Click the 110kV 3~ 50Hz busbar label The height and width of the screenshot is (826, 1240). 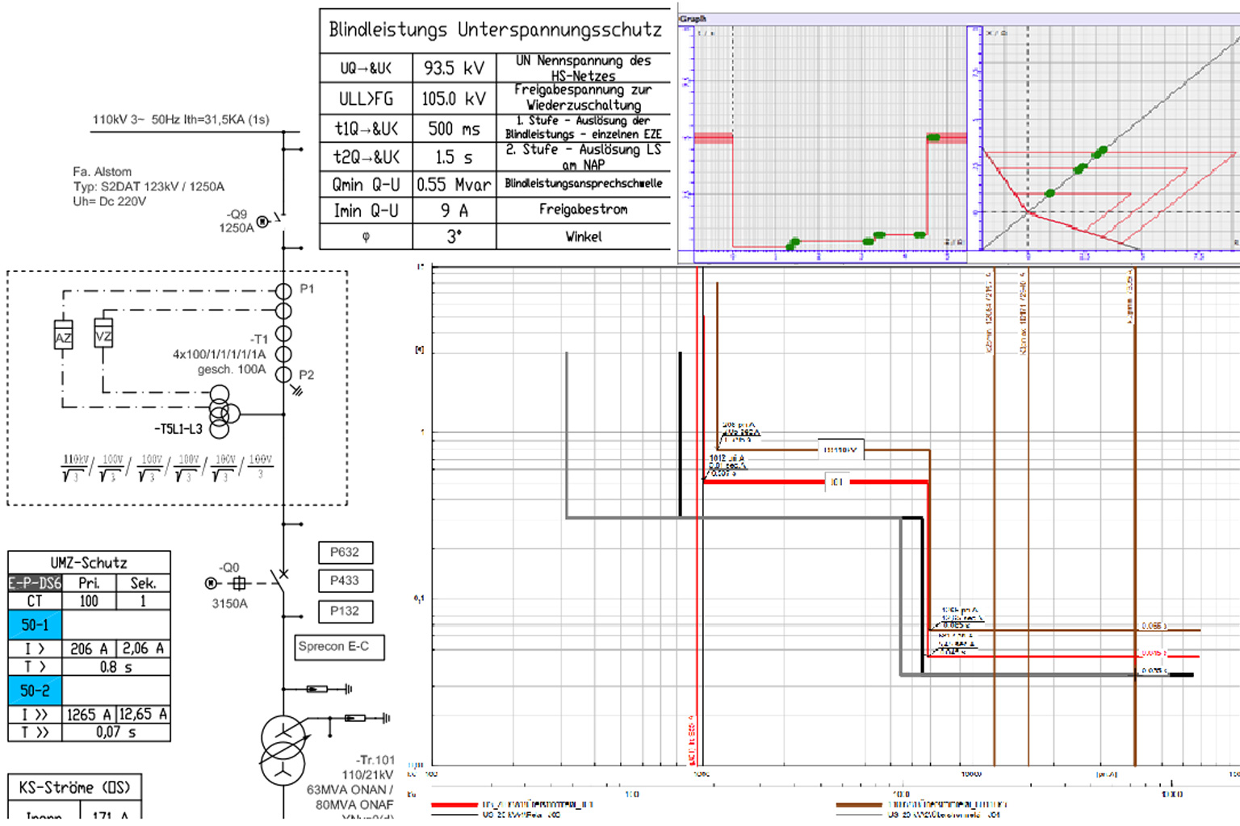181,119
